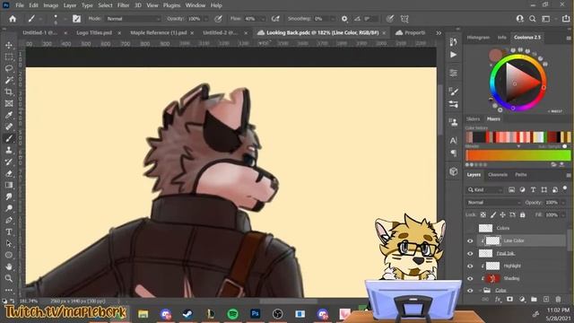The width and height of the screenshot is (574, 323).
Task: Open symmetry paint butterfly options
Action: (x=404, y=19)
